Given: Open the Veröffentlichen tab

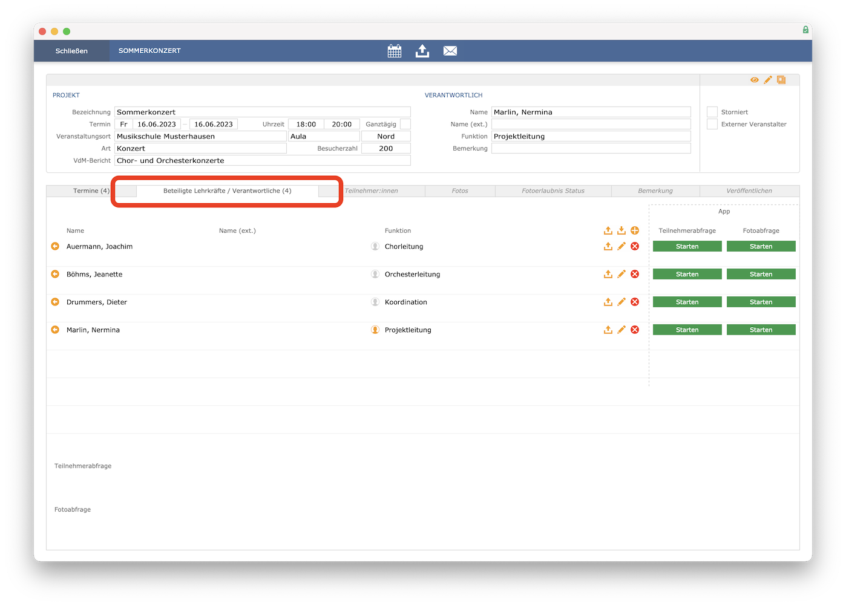Looking at the screenshot, I should (749, 191).
